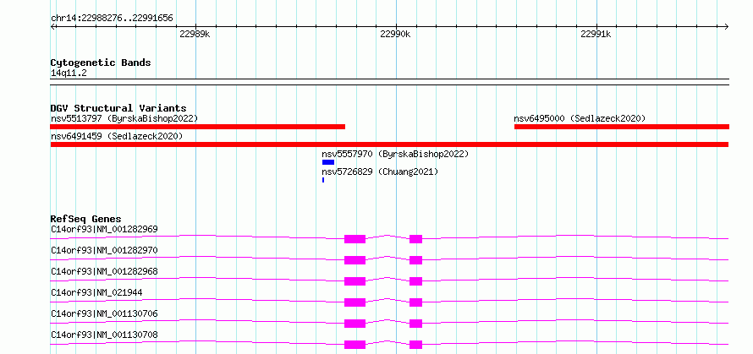Image resolution: width=753 pixels, height=354 pixels.
Task: Click the left arrow of the ruler
Action: point(53,26)
